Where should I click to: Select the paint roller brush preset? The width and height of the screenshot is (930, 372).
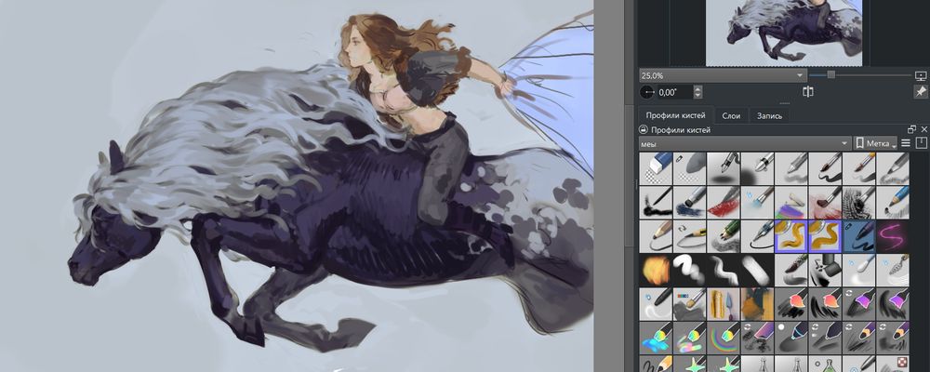point(825,270)
